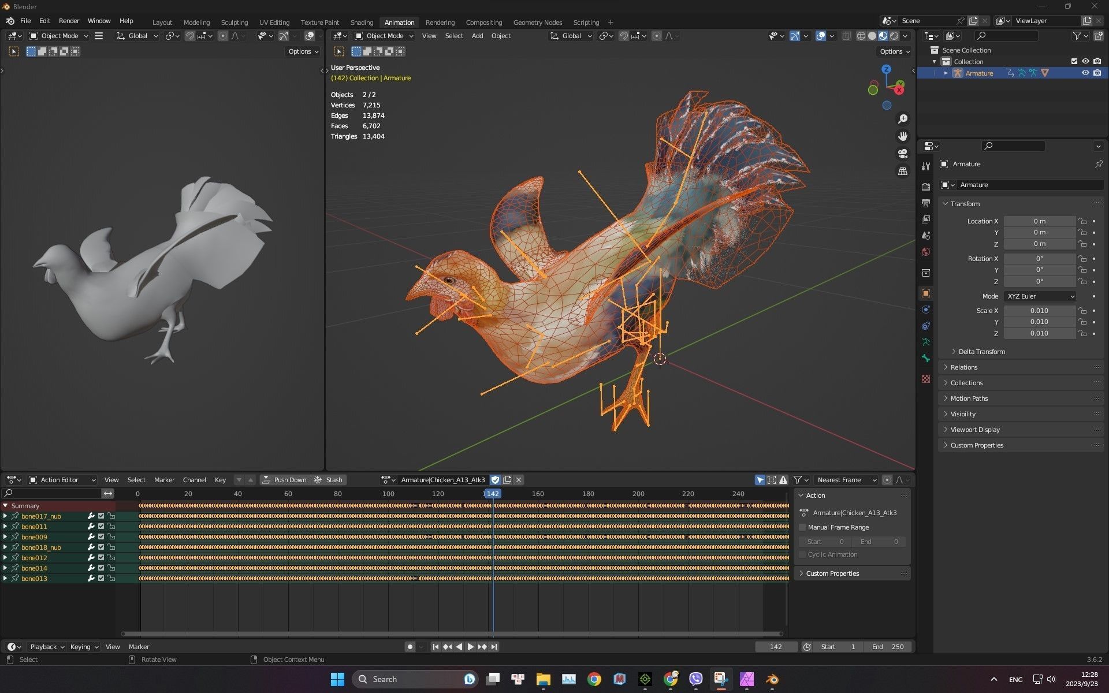Viewport: 1109px width, 693px height.
Task: Open Chrome from Windows taskbar
Action: click(594, 679)
